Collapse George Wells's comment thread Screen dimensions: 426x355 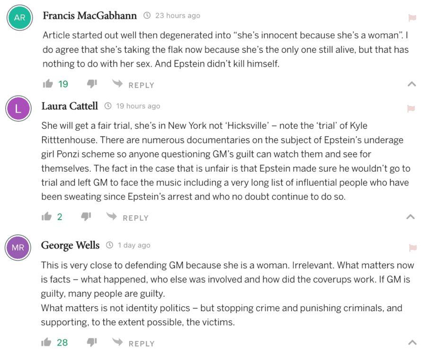[412, 342]
